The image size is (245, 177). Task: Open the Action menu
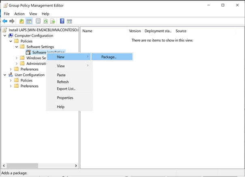19,14
